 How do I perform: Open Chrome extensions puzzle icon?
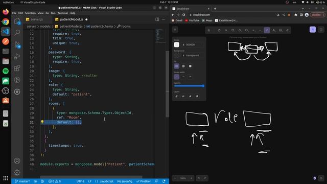tap(296, 15)
